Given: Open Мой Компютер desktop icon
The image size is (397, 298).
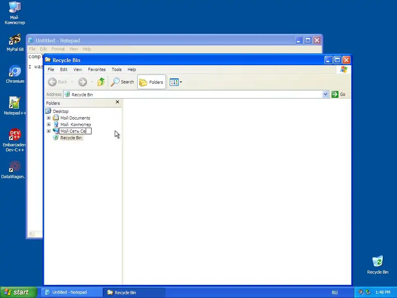Looking at the screenshot, I should click(15, 13).
